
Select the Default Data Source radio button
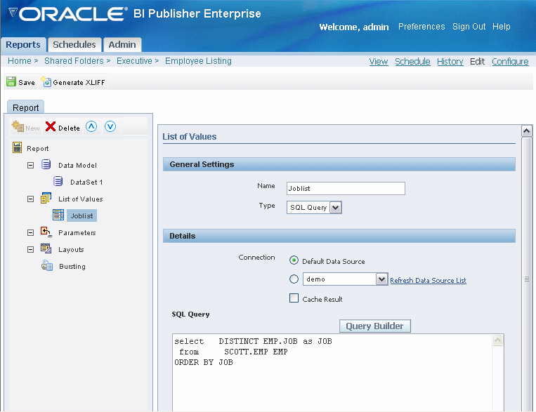click(294, 260)
